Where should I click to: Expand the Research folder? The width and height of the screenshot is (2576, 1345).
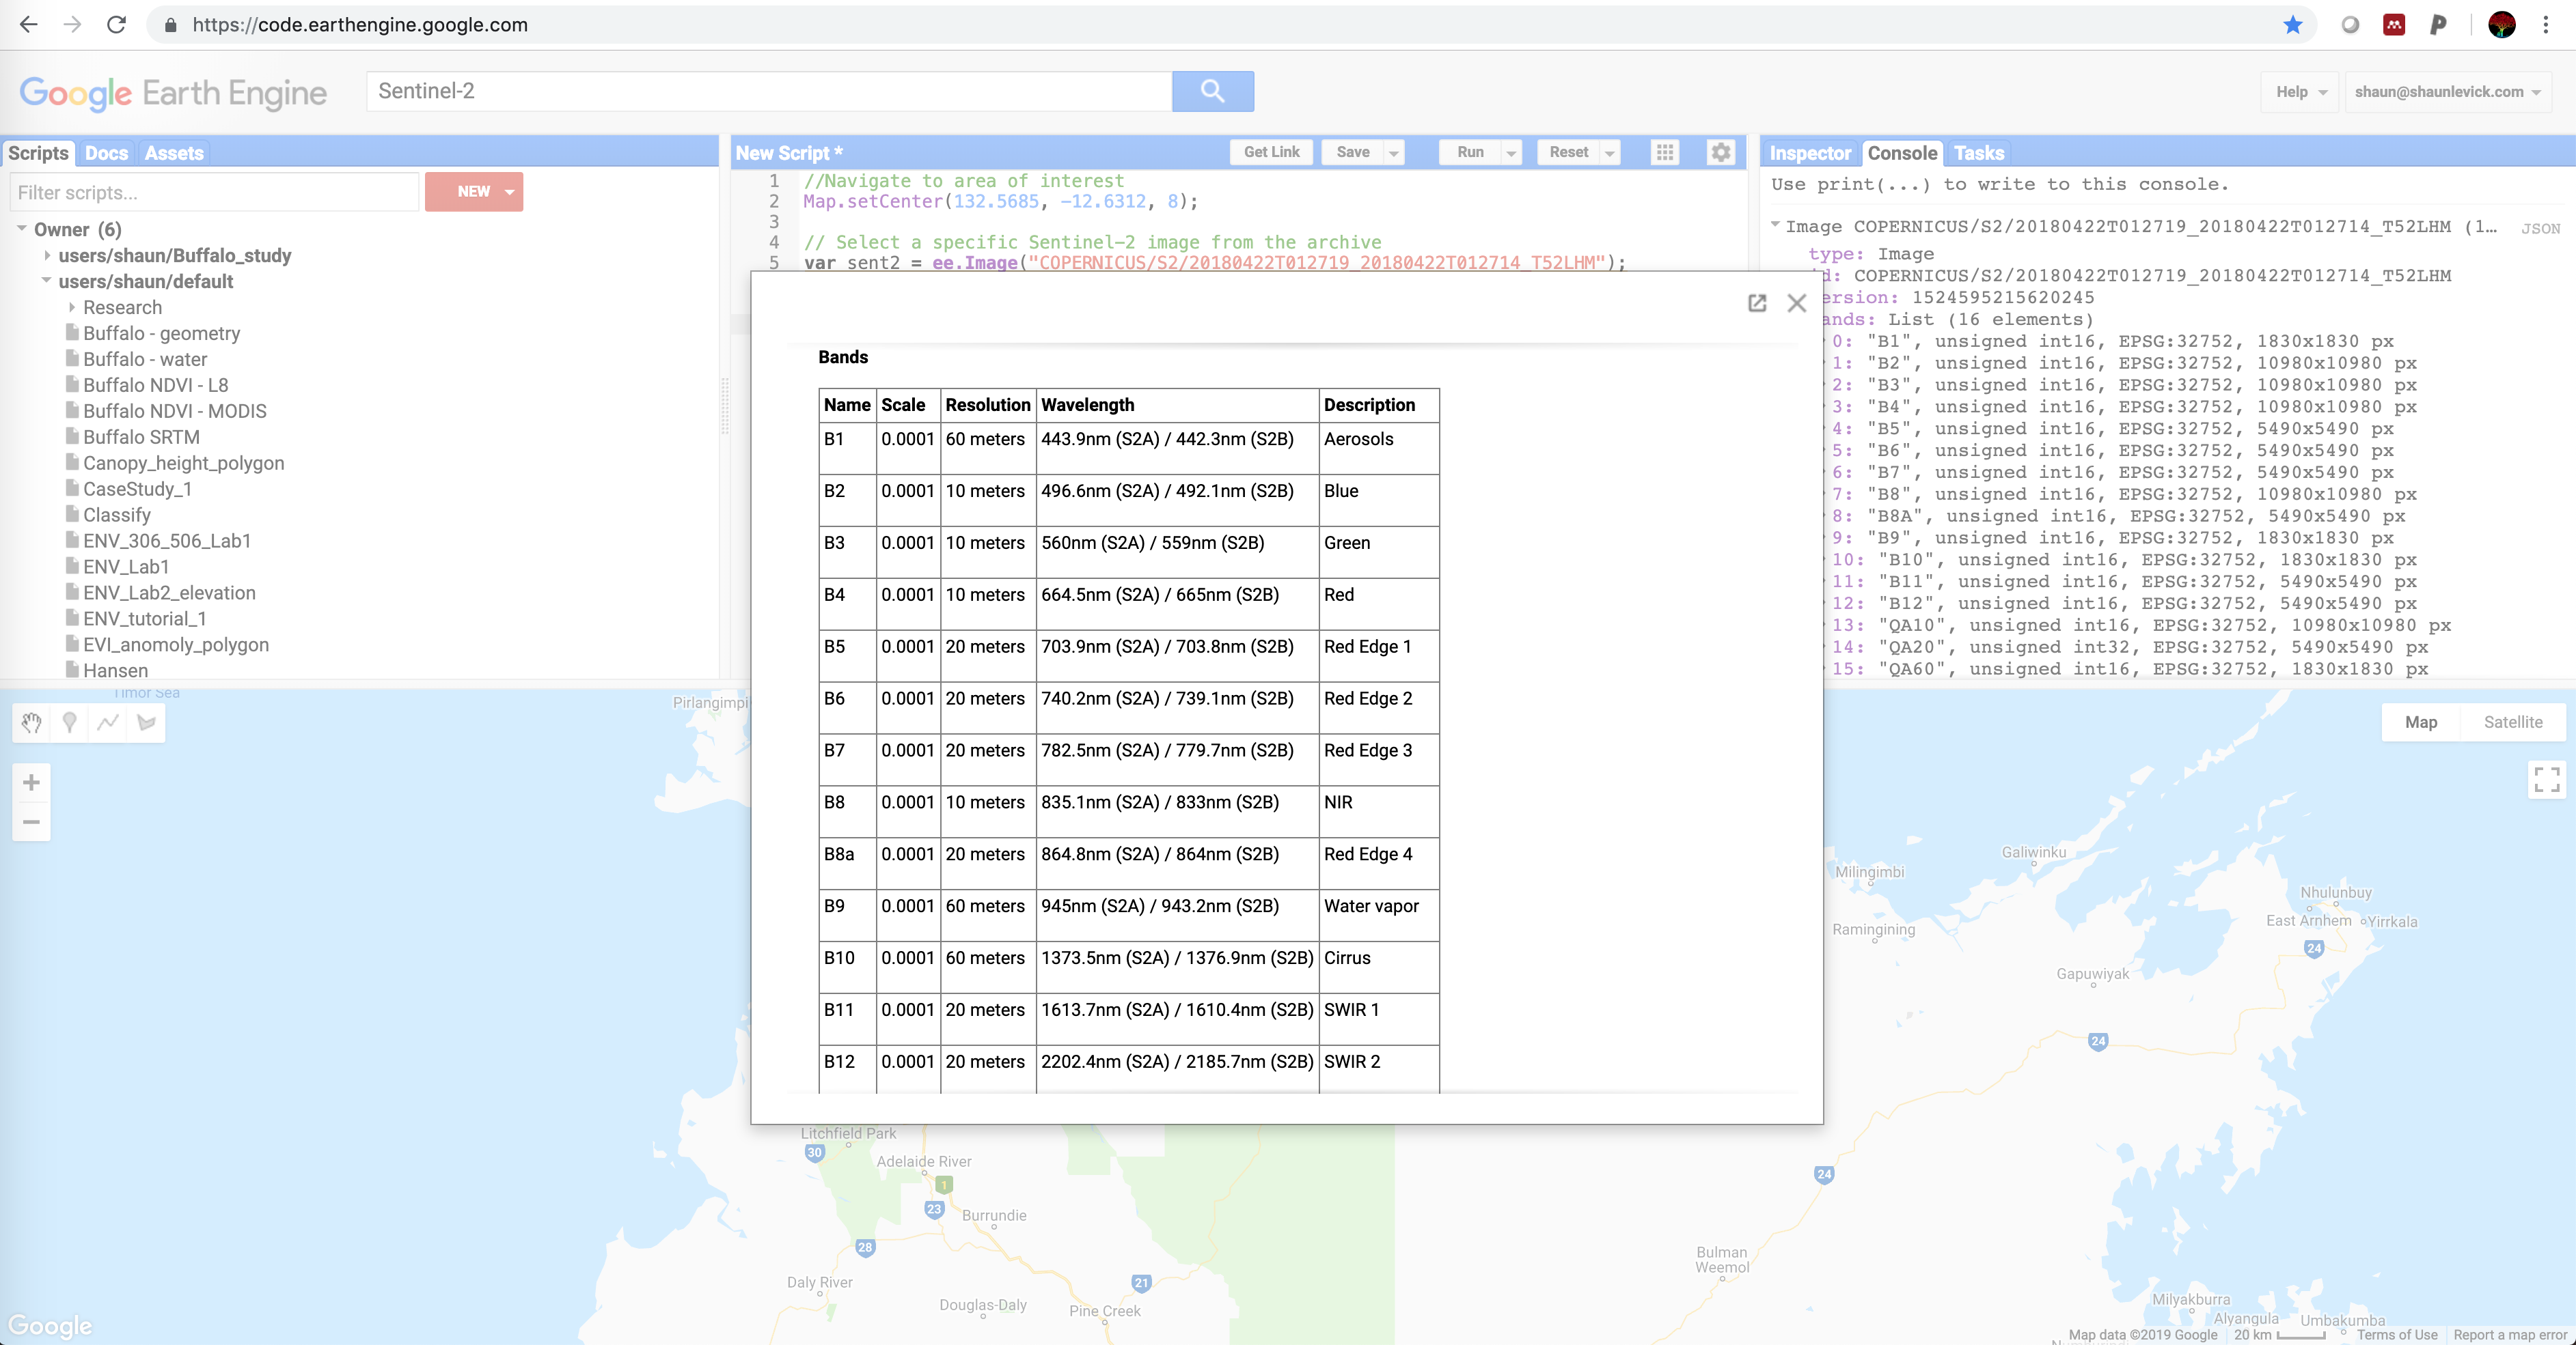(72, 307)
